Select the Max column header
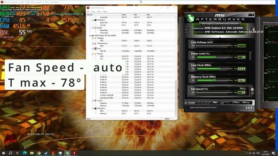Screen dimensions: 278x156 [152, 15]
